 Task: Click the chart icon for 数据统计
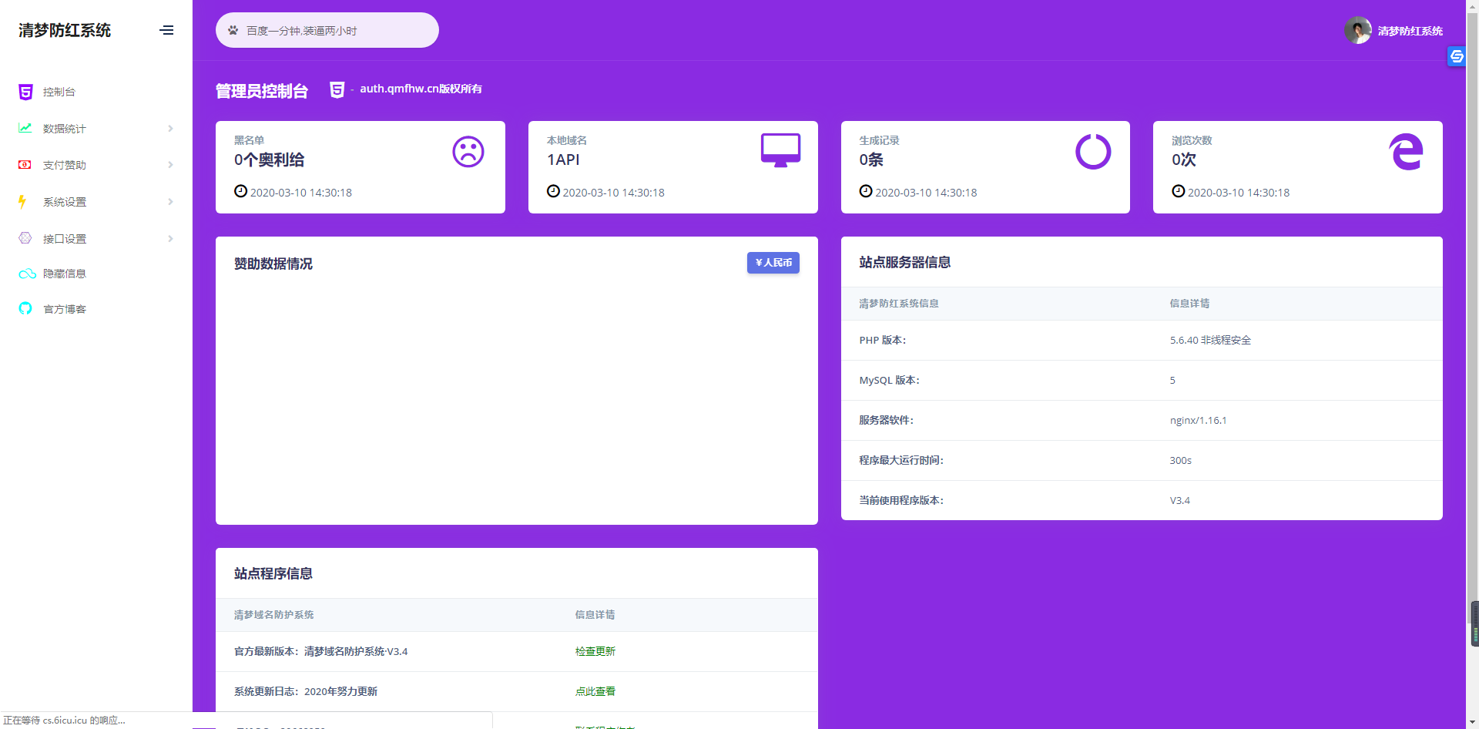point(25,128)
